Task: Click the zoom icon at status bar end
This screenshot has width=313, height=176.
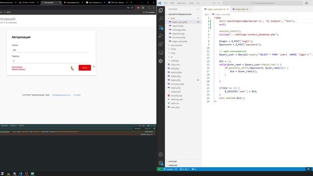Action: (x=309, y=169)
